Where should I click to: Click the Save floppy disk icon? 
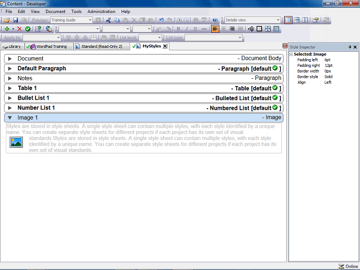pos(15,20)
